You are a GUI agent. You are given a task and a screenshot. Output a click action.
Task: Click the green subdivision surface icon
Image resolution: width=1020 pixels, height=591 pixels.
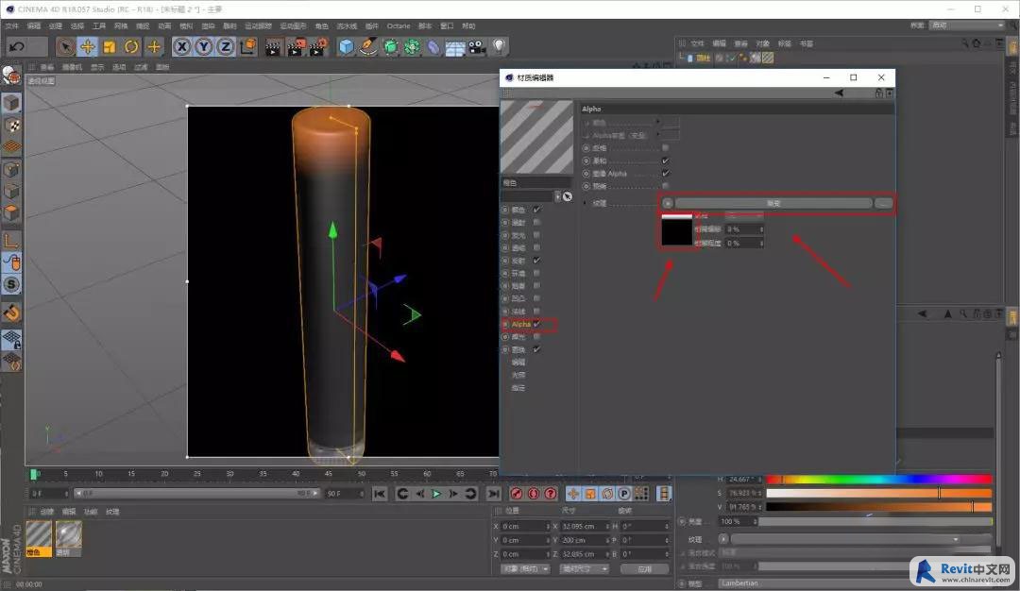[390, 46]
